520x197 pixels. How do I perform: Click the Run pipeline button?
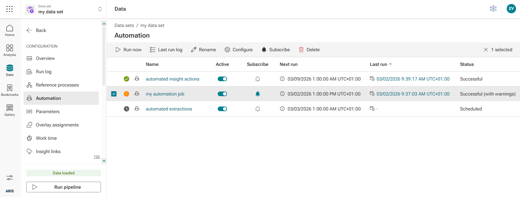click(64, 187)
